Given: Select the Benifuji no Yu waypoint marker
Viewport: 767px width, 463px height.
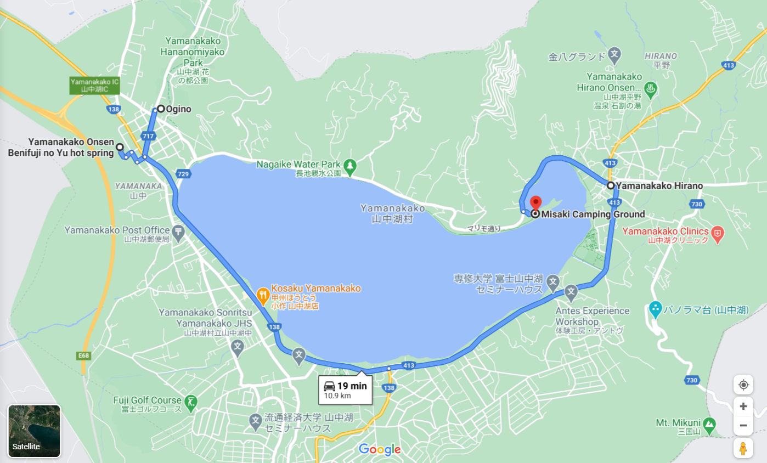Looking at the screenshot, I should 120,147.
